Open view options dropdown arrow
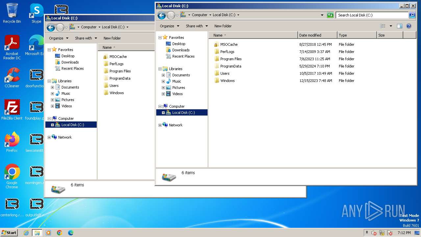This screenshot has height=237, width=421. pos(391,26)
